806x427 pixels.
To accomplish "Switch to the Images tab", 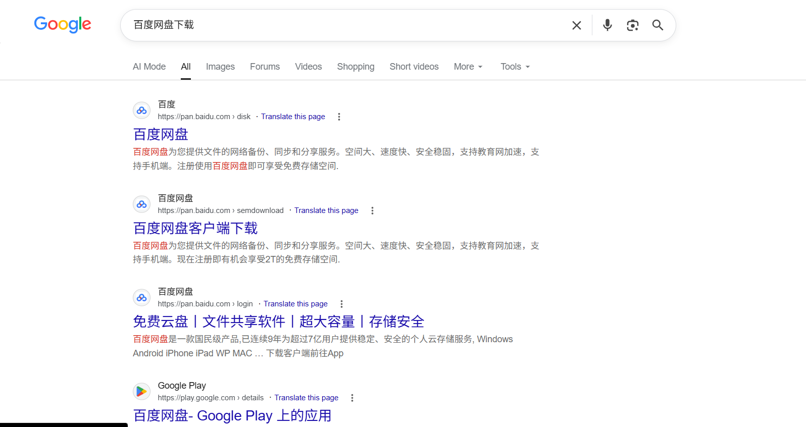I will (220, 67).
